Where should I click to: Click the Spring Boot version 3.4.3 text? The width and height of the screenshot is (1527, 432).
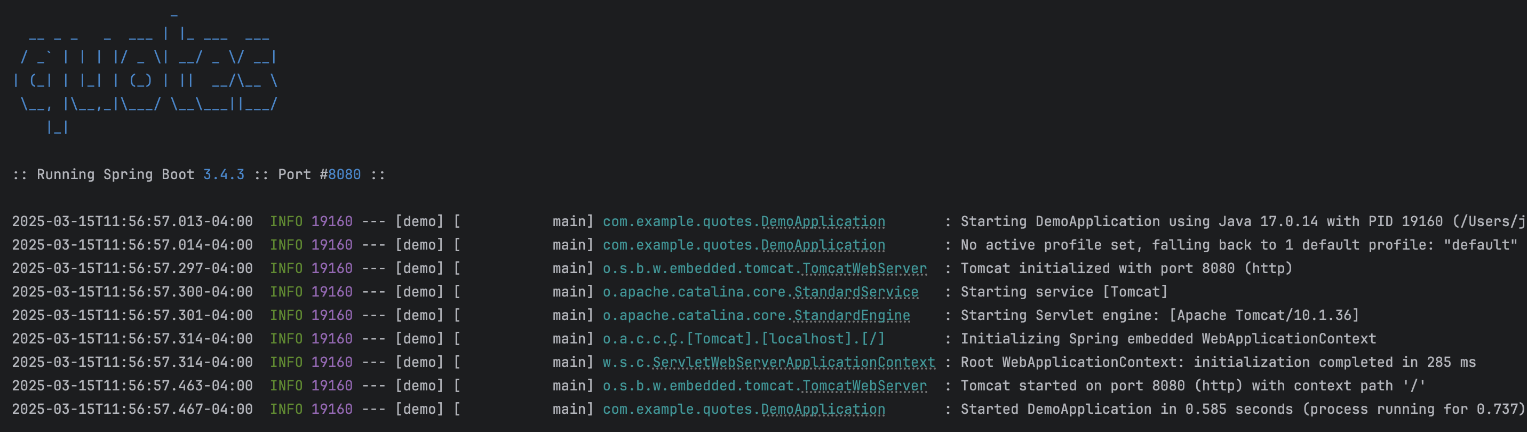pos(224,174)
